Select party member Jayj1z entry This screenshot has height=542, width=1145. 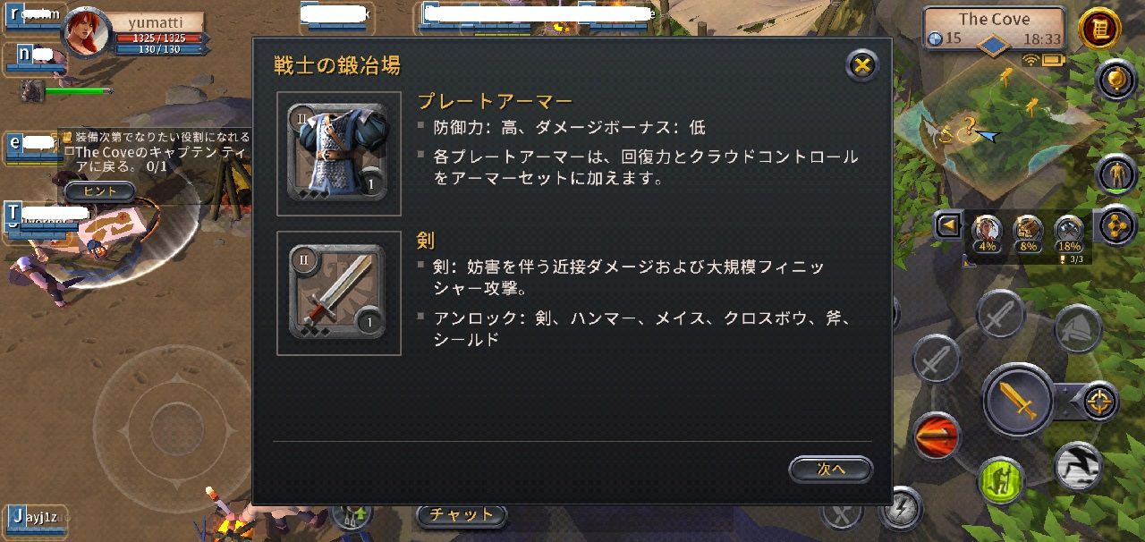click(36, 519)
